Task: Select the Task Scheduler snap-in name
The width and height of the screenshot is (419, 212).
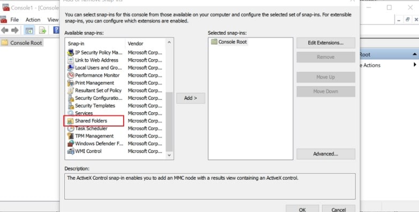Action: tap(91, 128)
